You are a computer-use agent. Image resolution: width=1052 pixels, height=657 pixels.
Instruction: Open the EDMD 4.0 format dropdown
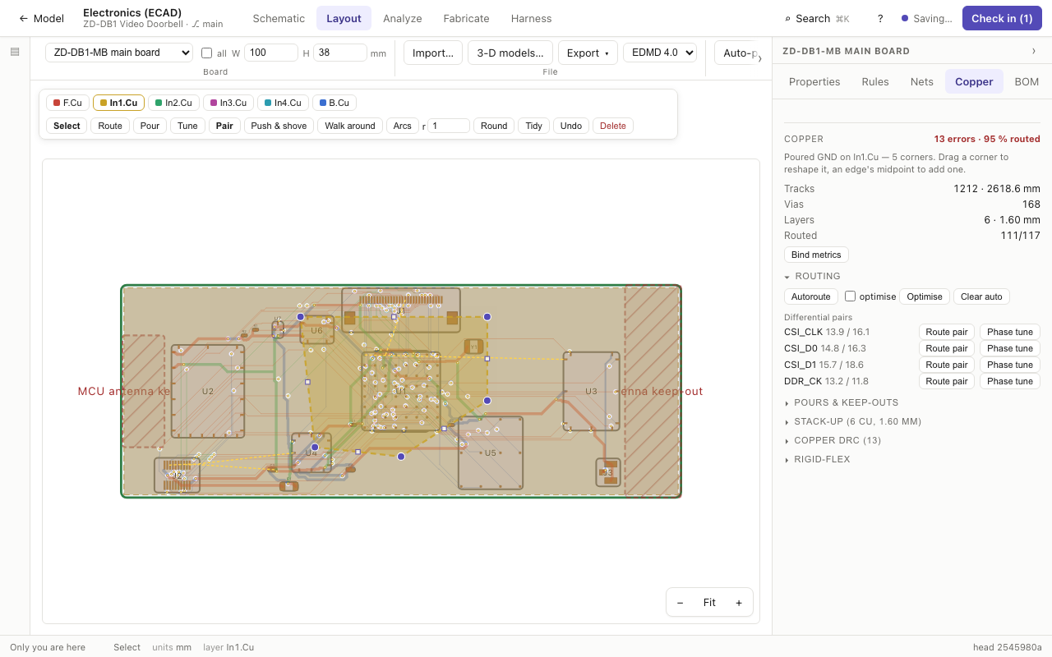(x=660, y=53)
